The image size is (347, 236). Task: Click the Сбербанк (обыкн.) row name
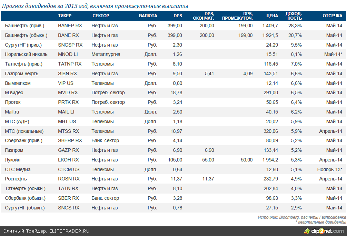tap(25, 198)
